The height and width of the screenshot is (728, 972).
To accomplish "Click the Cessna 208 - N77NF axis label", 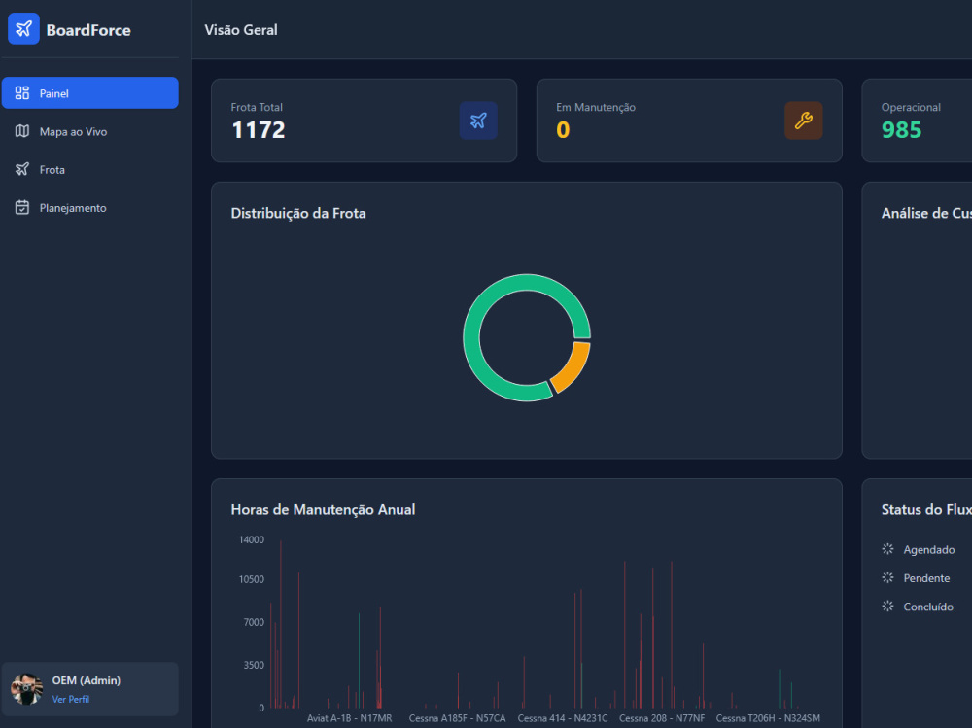I will point(662,718).
